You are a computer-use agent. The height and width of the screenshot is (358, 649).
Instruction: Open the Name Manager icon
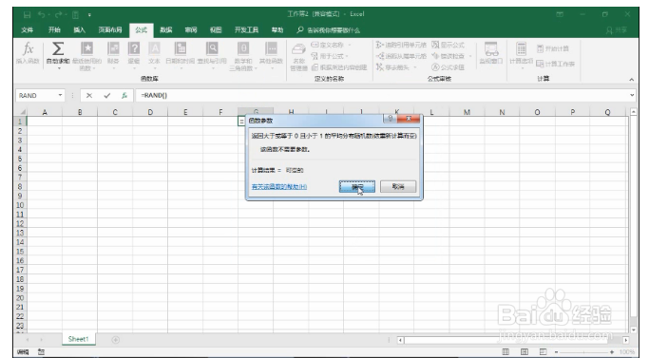coord(298,49)
